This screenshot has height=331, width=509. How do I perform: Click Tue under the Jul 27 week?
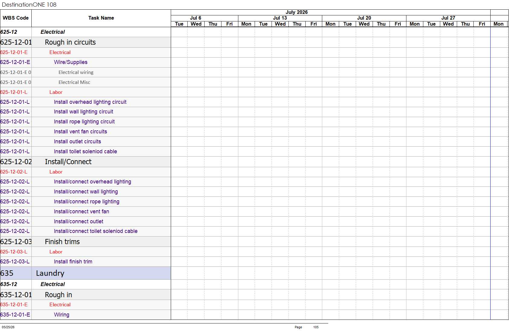tap(431, 24)
